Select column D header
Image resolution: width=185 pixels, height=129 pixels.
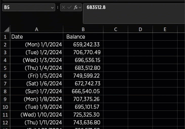pos(140,29)
